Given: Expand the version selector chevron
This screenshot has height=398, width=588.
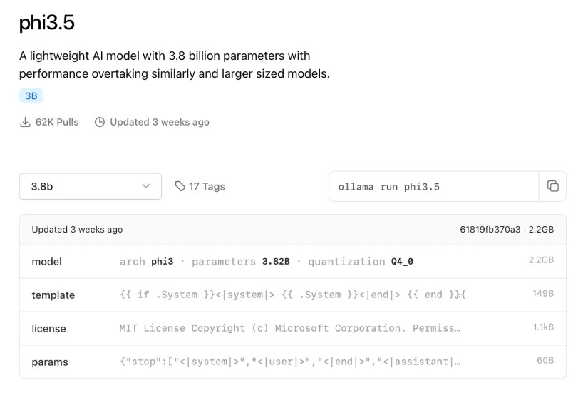Looking at the screenshot, I should click(x=146, y=186).
